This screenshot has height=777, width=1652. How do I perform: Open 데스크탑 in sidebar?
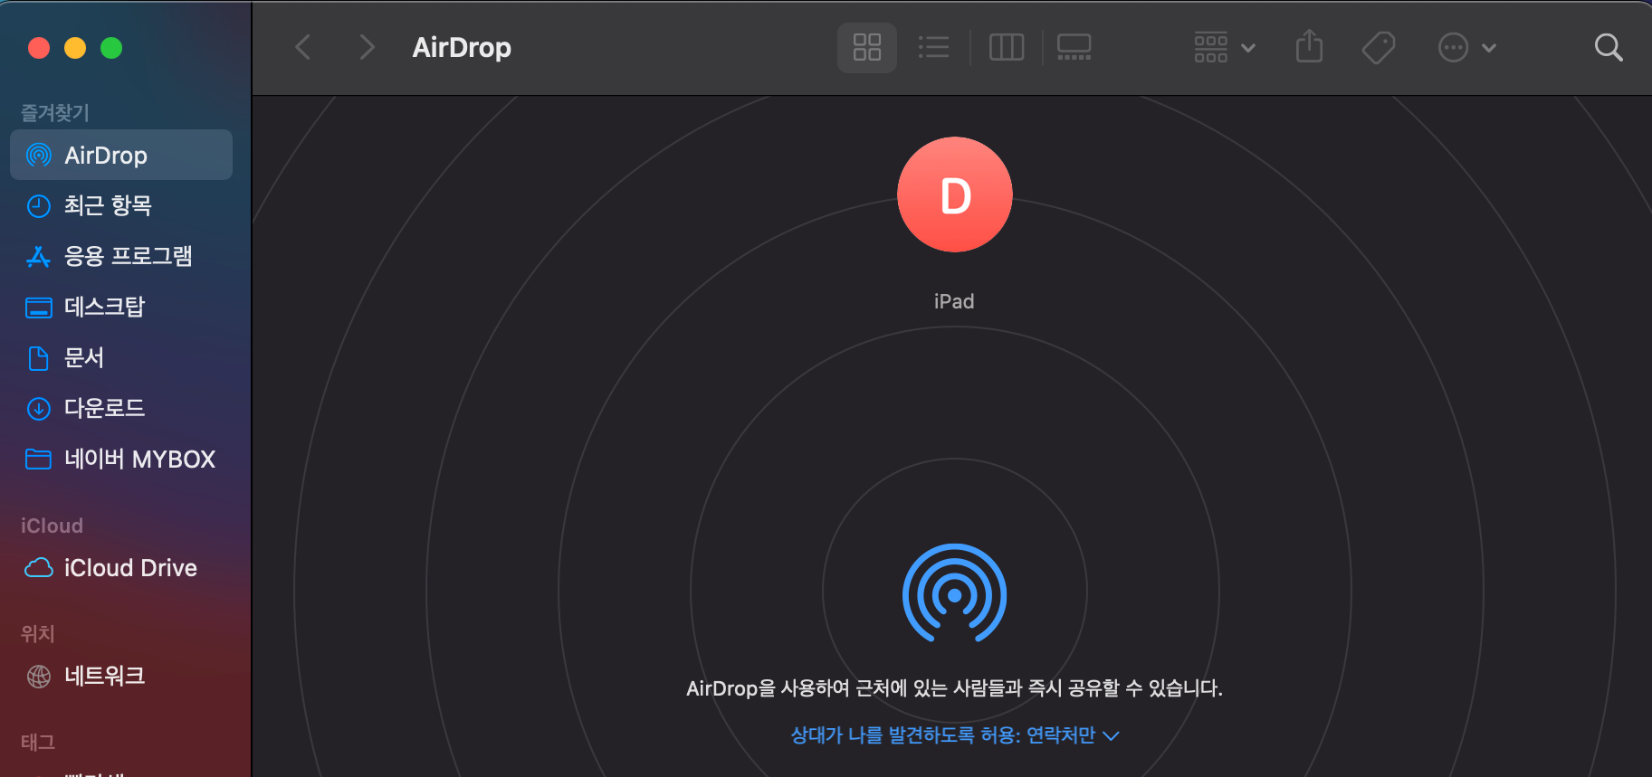121,308
